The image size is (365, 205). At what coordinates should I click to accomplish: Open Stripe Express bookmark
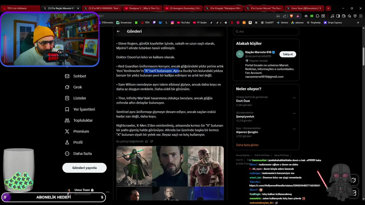pos(333,22)
